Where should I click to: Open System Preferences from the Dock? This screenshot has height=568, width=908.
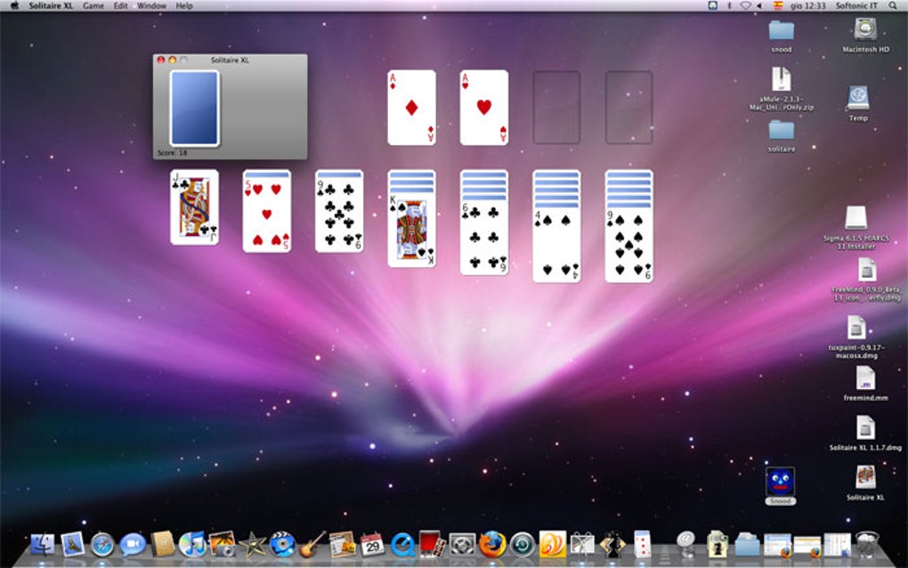pyautogui.click(x=462, y=545)
